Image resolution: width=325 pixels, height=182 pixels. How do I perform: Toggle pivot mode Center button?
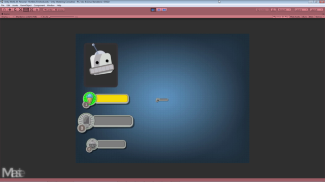[48, 10]
